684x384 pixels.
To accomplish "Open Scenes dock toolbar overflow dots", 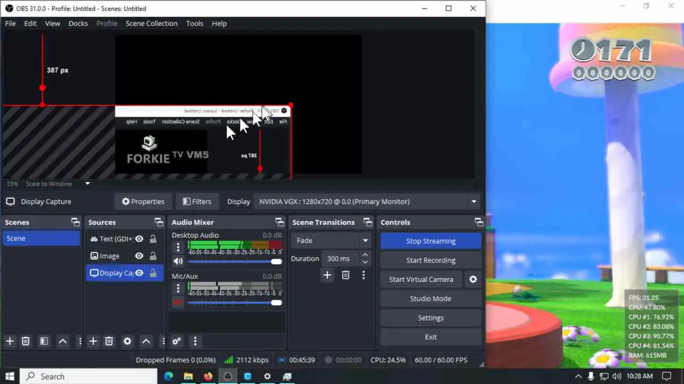I will [80, 341].
